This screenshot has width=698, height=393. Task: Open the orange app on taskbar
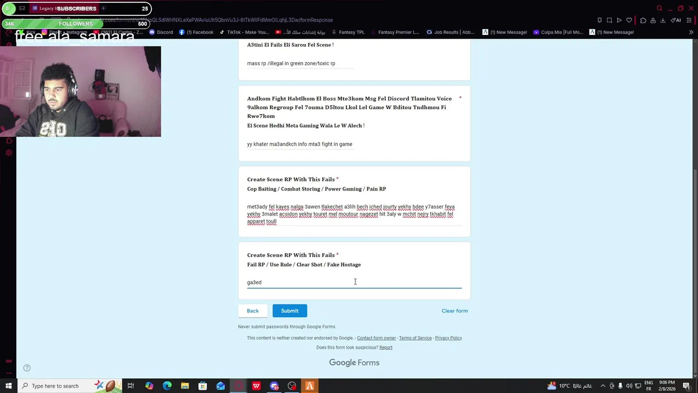[x=310, y=386]
